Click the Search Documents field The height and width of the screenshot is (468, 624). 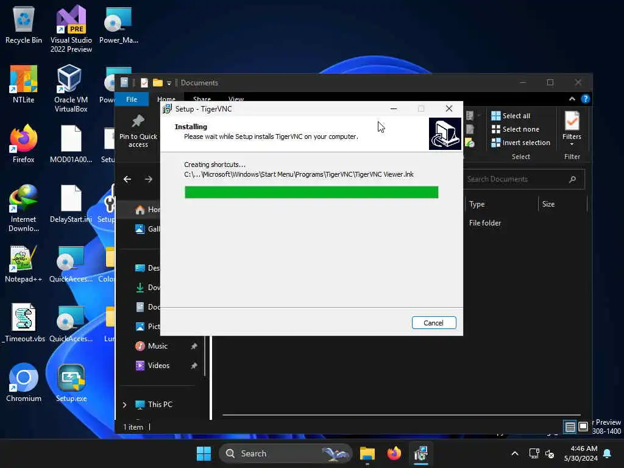pyautogui.click(x=523, y=179)
